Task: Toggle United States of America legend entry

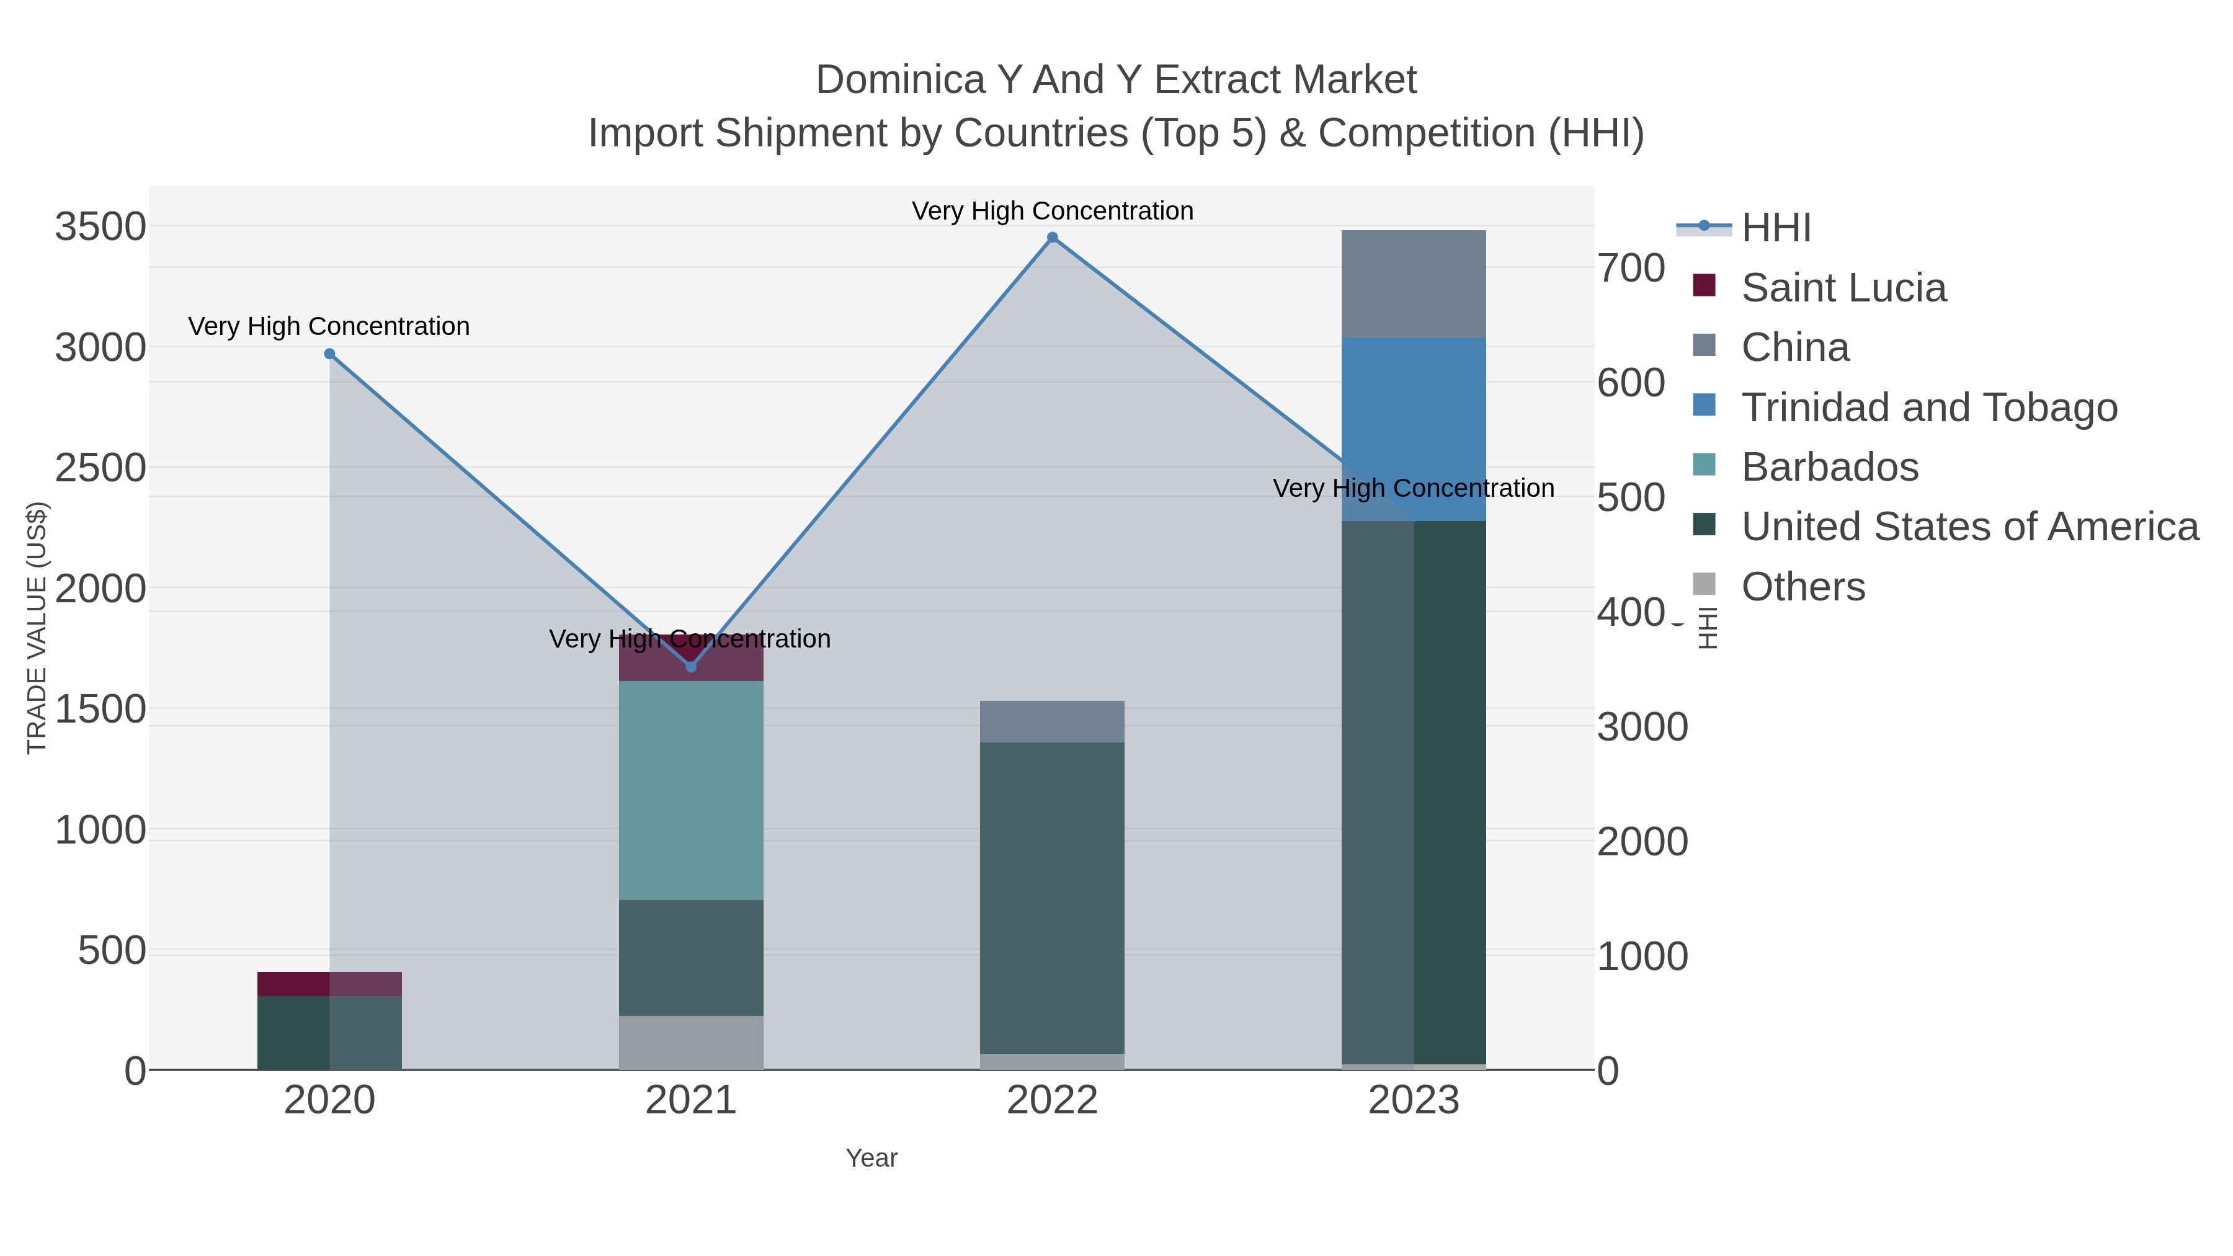Action: point(1945,527)
